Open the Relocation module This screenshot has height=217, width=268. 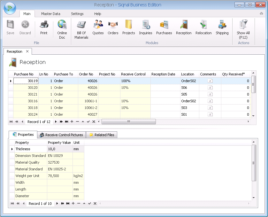203,27
